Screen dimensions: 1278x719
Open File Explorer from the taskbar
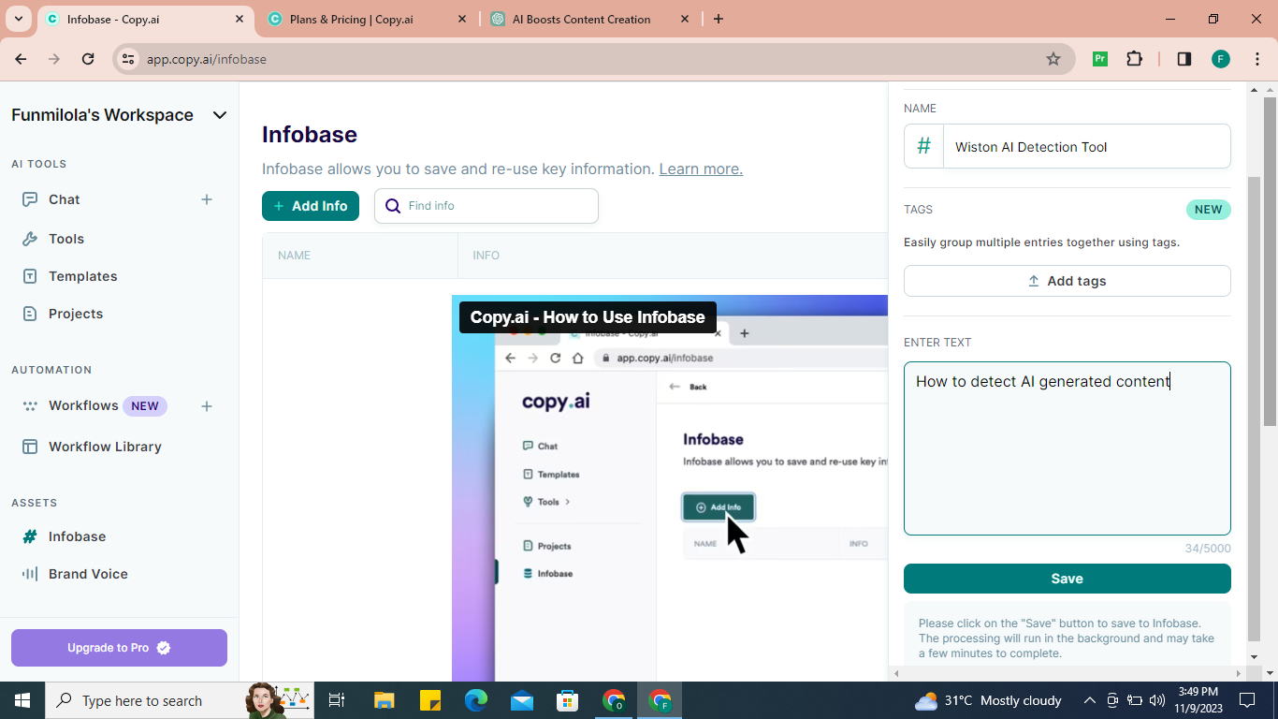(x=385, y=700)
